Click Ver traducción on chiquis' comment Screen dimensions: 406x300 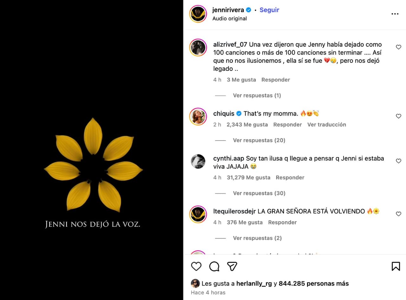click(x=327, y=124)
